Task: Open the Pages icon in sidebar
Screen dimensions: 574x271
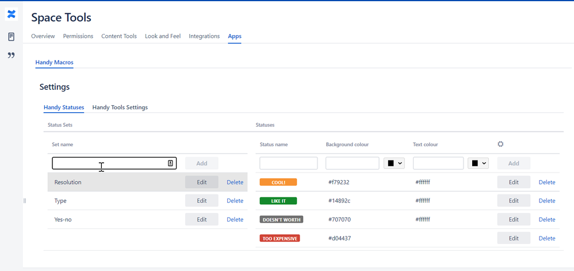Action: (x=12, y=37)
